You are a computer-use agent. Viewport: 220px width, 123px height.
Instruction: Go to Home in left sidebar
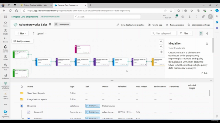pos(5,24)
